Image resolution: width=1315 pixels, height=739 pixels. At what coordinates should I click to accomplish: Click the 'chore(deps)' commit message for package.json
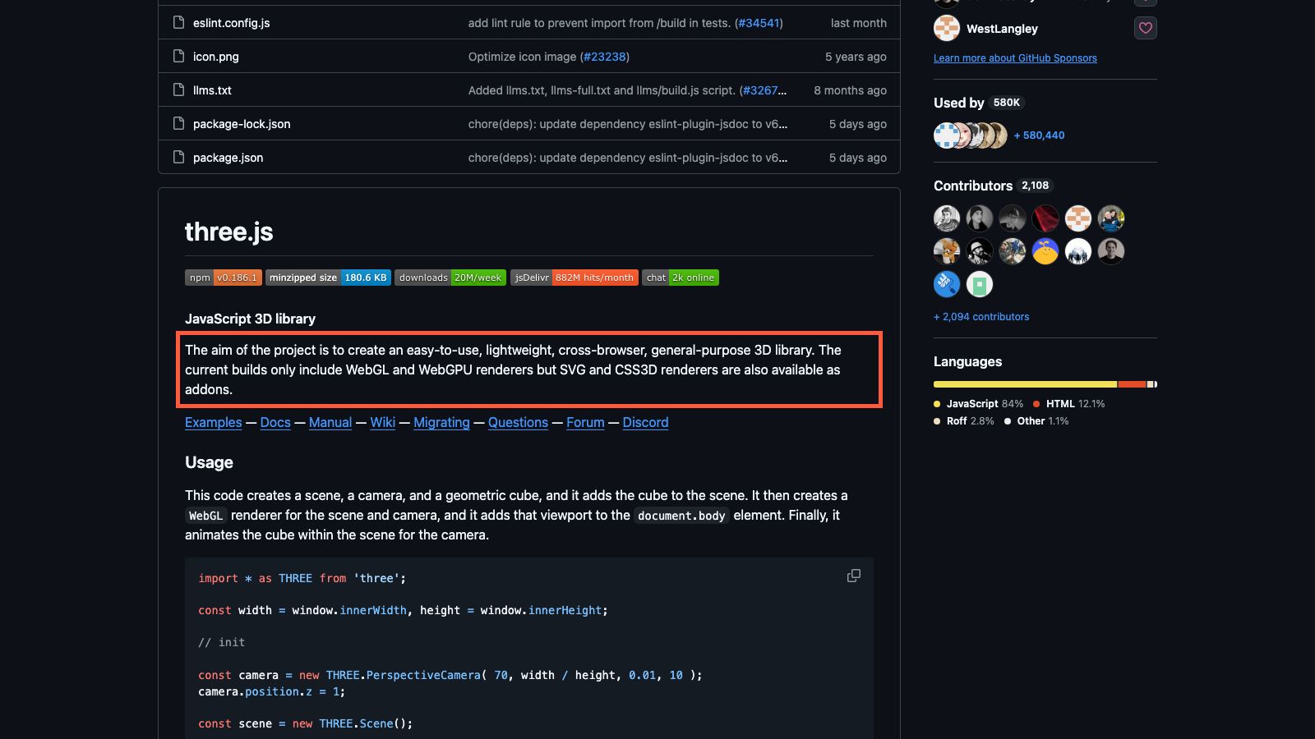[628, 158]
